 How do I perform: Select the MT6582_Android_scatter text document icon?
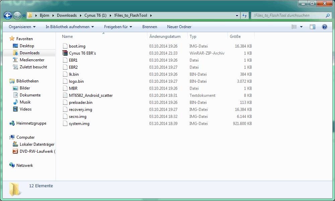click(x=65, y=95)
